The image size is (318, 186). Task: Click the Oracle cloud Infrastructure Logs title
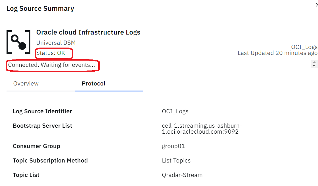[x=88, y=32]
